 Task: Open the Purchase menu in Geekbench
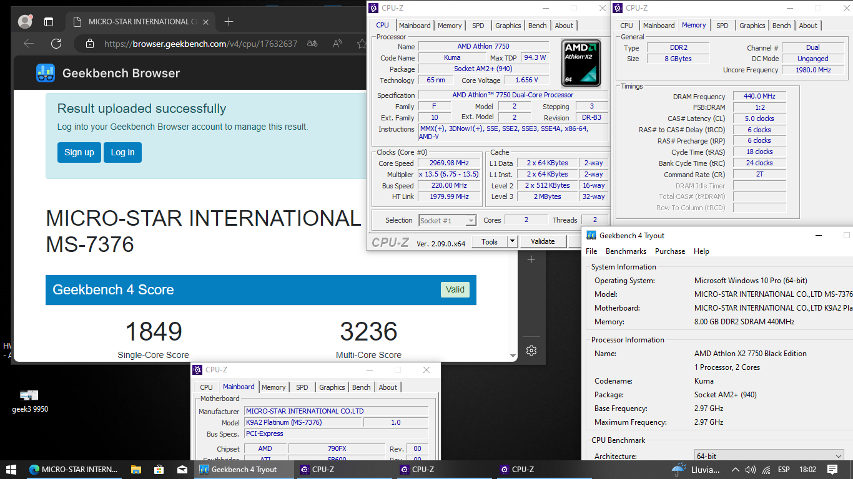pos(670,251)
